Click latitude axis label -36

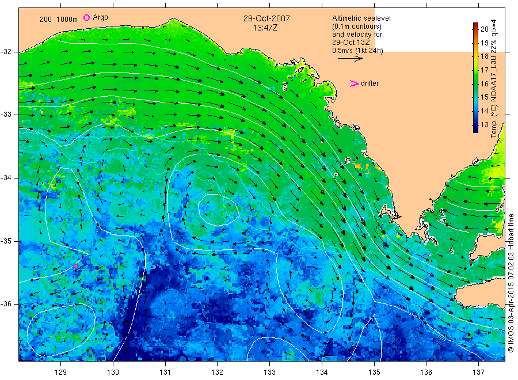pyautogui.click(x=6, y=304)
